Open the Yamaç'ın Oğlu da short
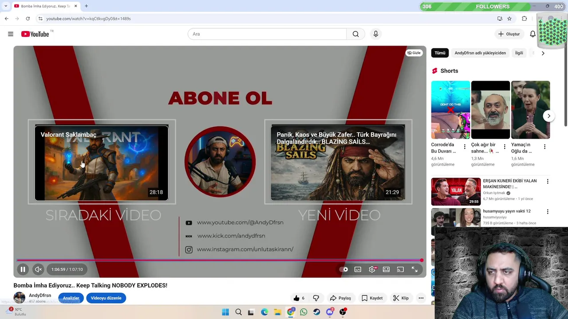This screenshot has height=319, width=568. coord(530,110)
